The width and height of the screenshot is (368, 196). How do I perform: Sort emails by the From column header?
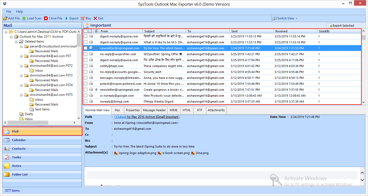(121, 31)
